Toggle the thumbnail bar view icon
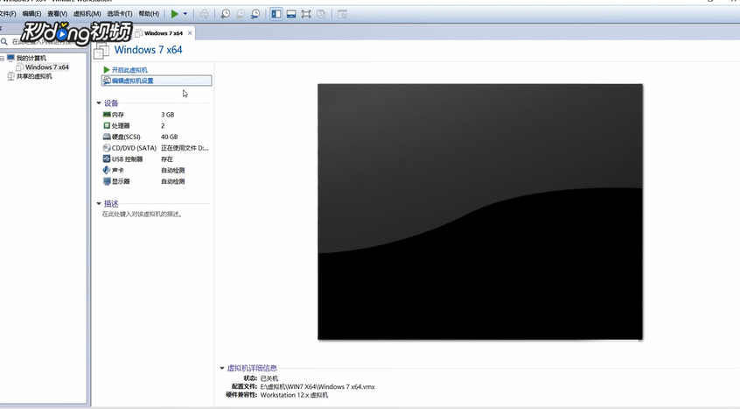Image resolution: width=740 pixels, height=409 pixels. [291, 14]
